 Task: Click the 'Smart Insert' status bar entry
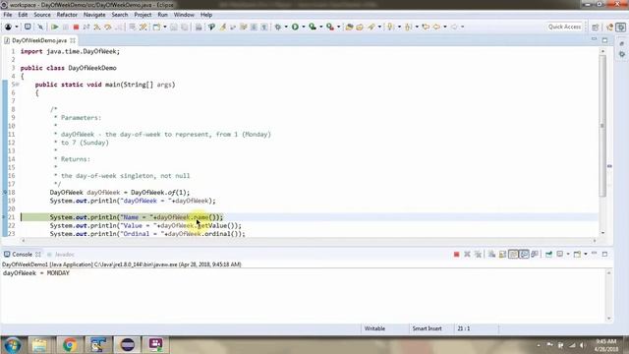[x=427, y=328]
